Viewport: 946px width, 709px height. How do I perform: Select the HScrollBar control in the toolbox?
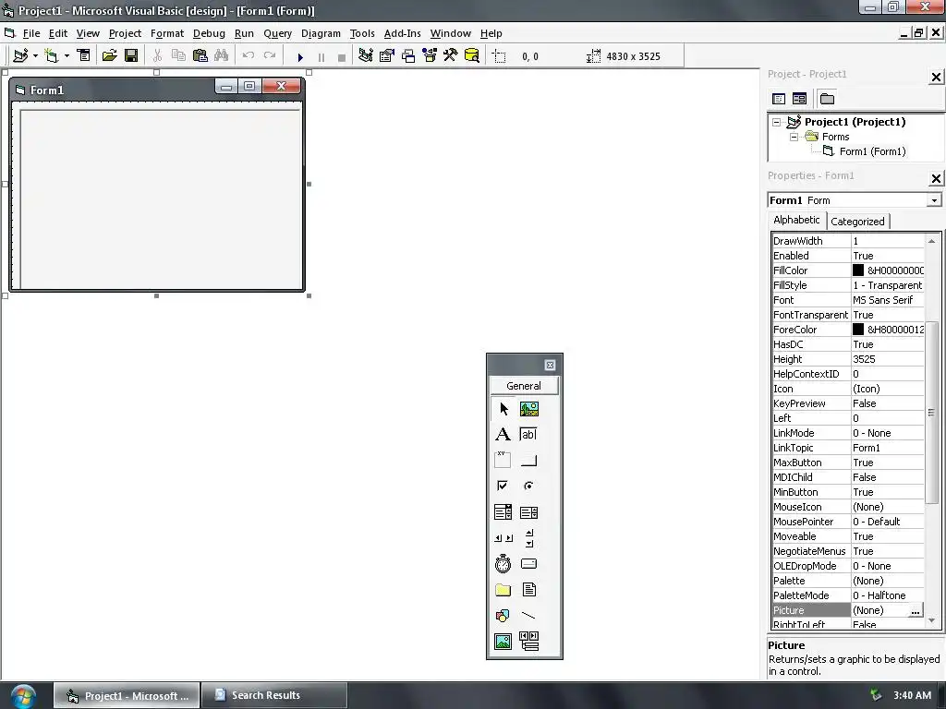503,538
